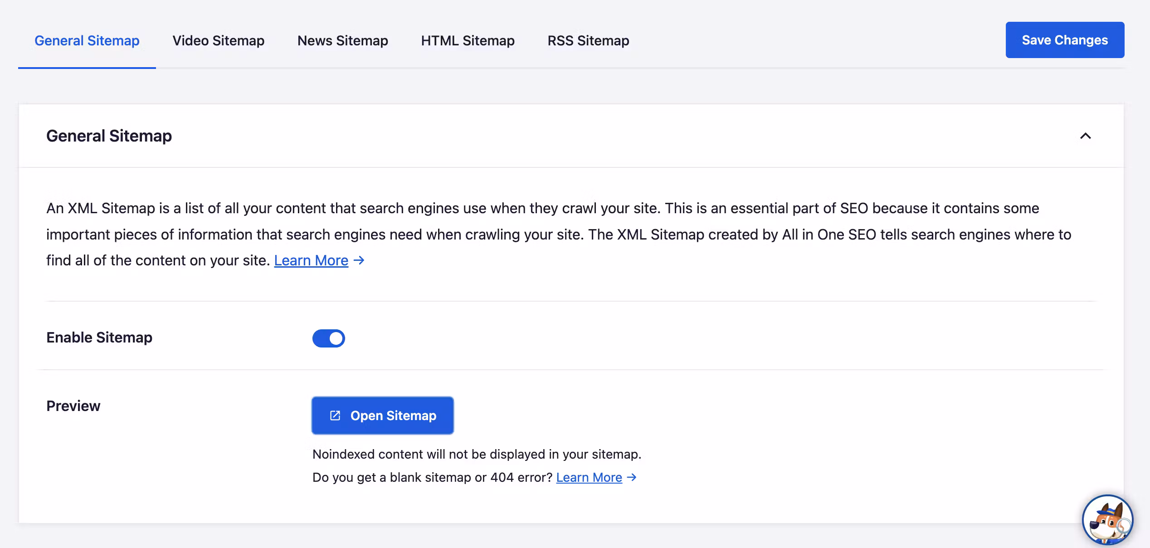Go to the RSS Sitemap tab

tap(588, 41)
